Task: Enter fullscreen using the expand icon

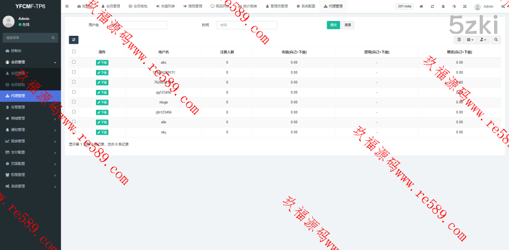Action: coord(465,6)
